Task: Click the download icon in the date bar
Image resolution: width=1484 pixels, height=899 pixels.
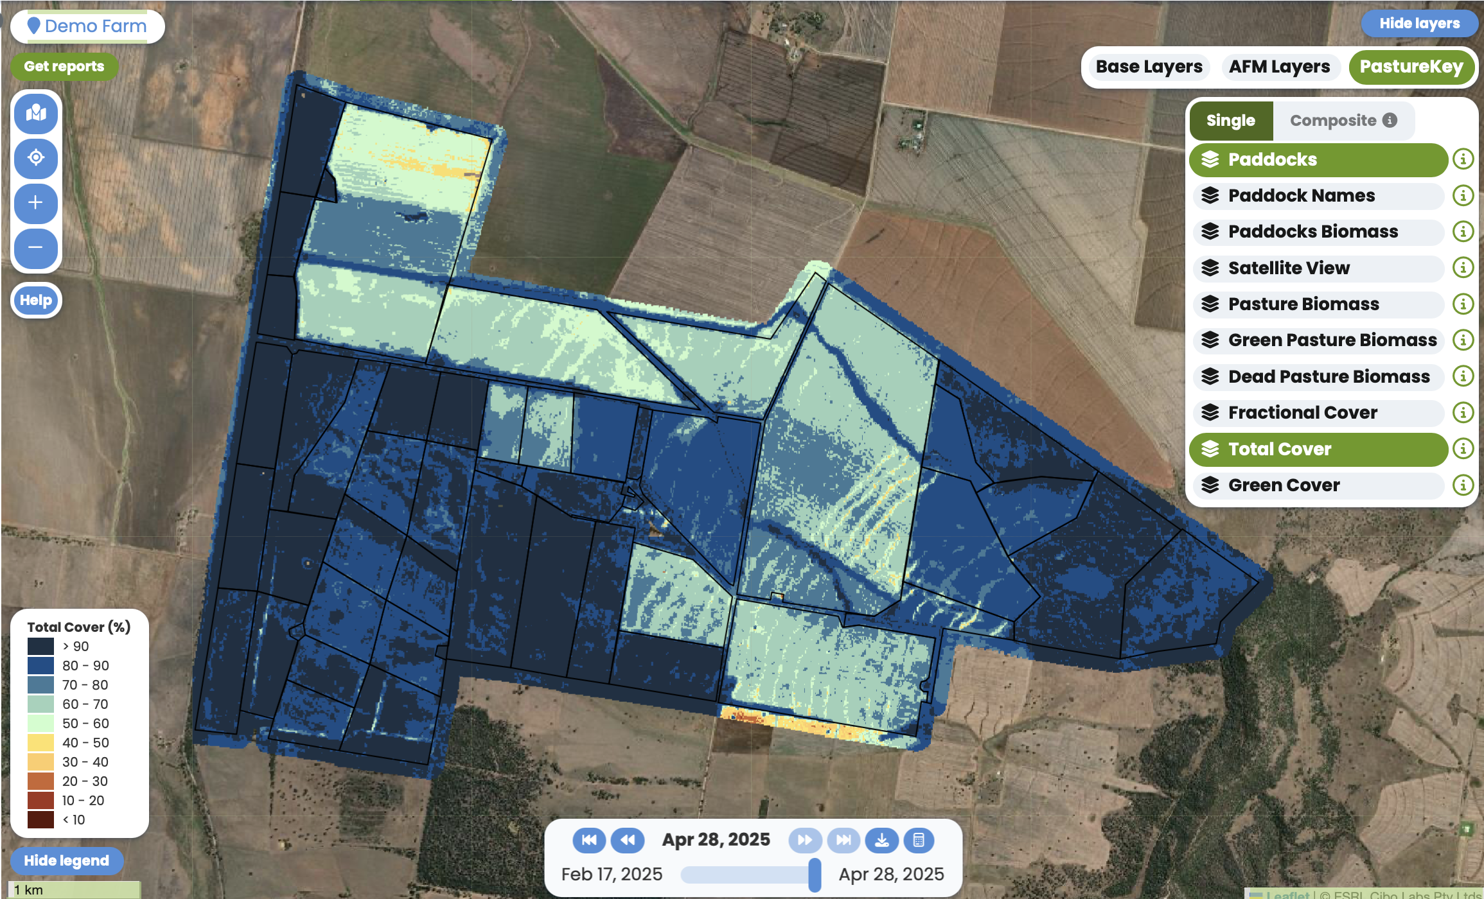Action: point(881,840)
